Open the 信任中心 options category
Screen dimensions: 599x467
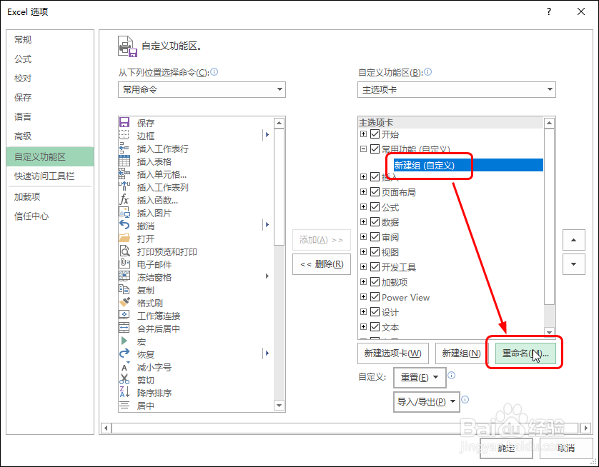50,216
